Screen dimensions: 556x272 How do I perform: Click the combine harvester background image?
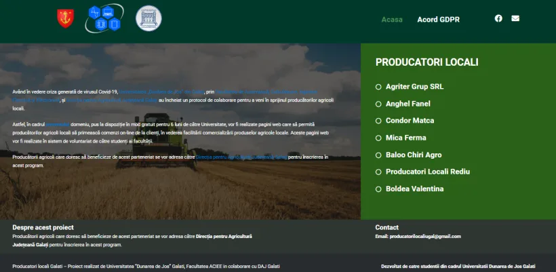coord(180,191)
